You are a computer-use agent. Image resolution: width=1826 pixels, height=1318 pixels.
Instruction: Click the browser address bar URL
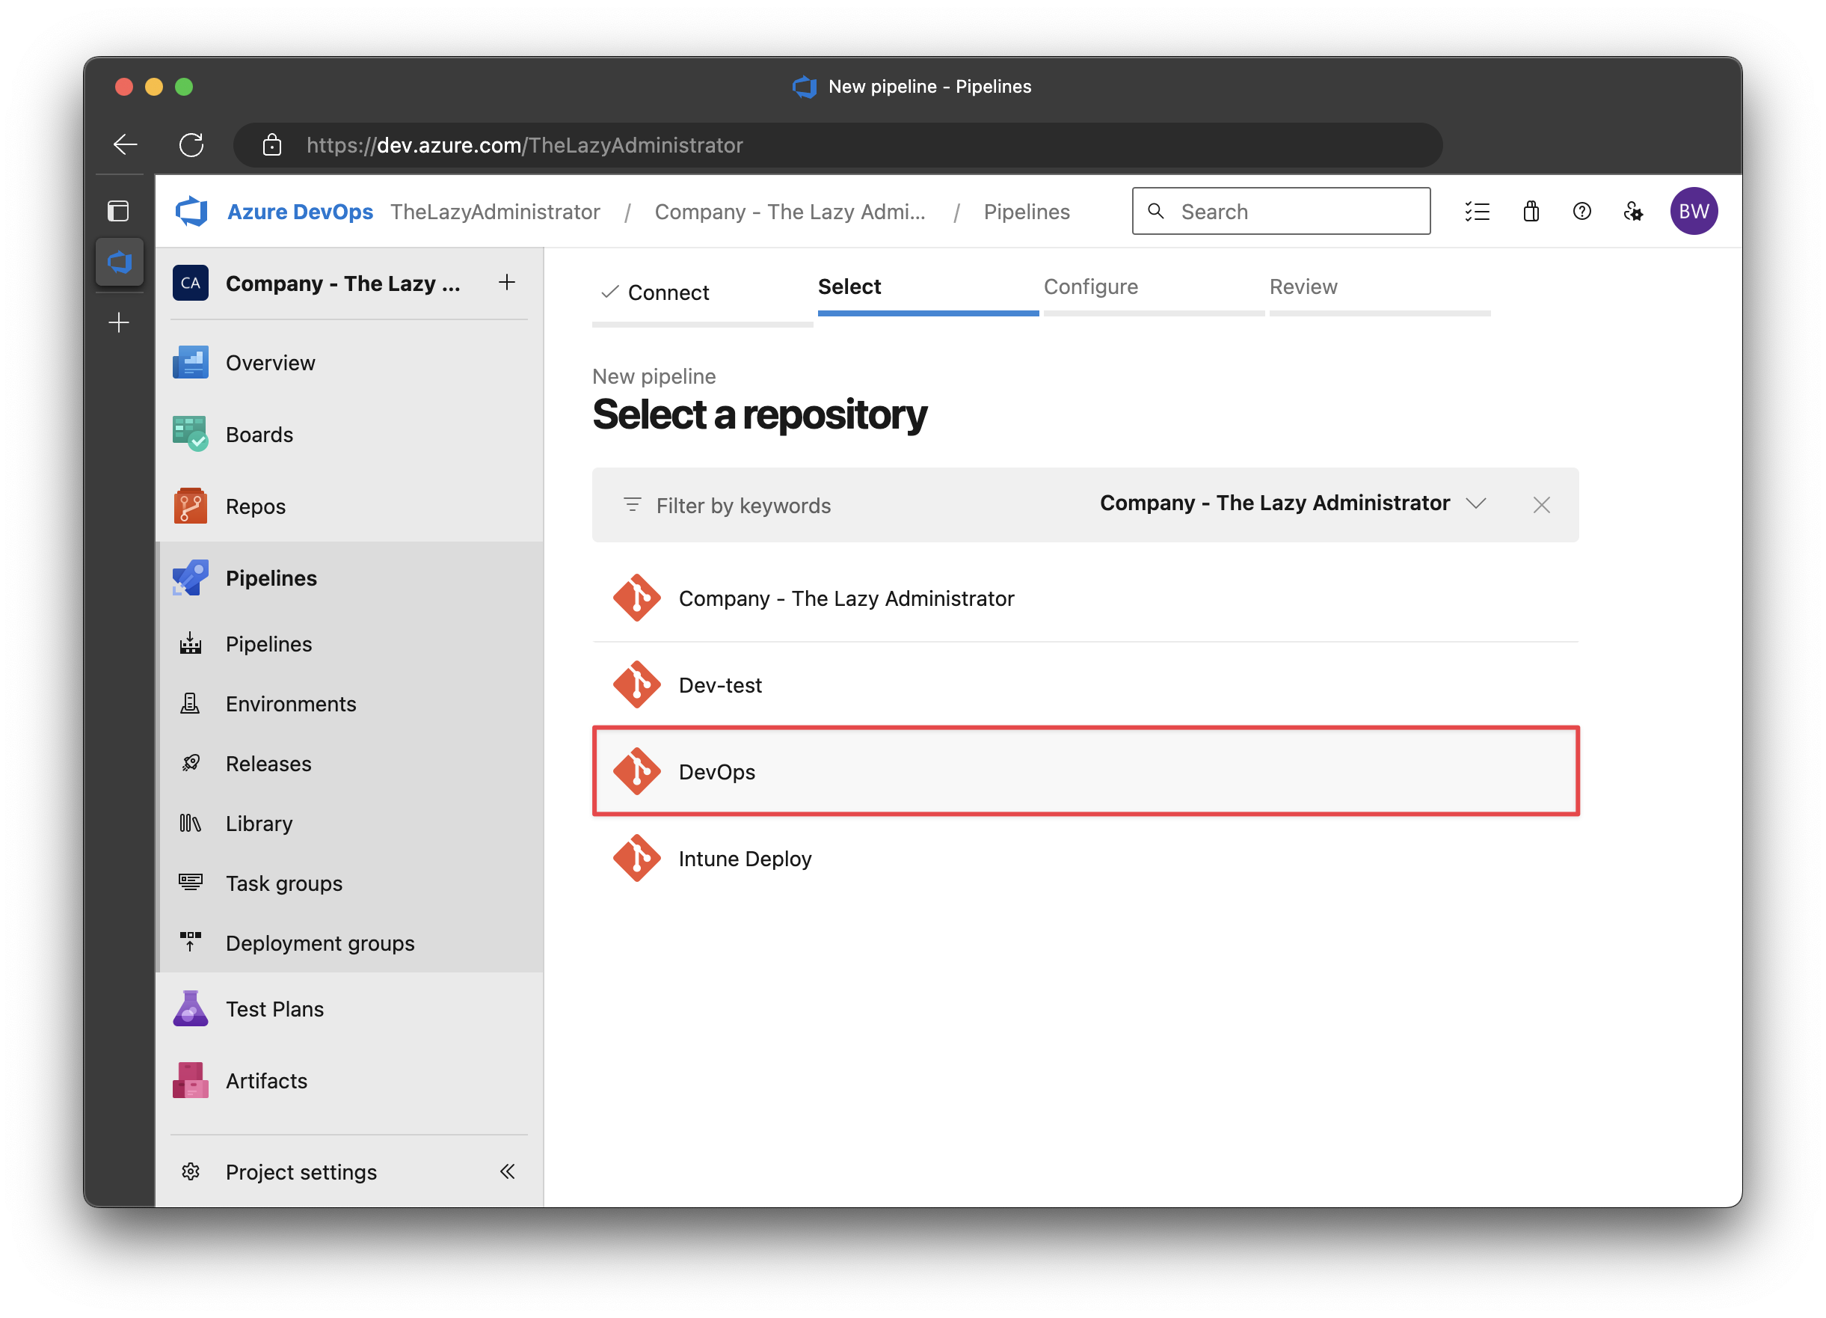click(x=838, y=145)
